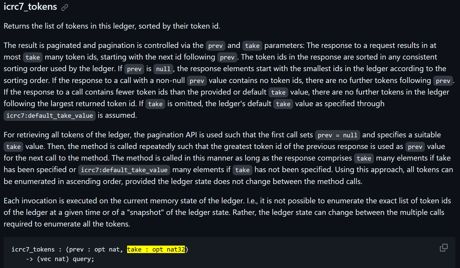
Task: Copy the code block with the copy icon
Action: tap(443, 248)
